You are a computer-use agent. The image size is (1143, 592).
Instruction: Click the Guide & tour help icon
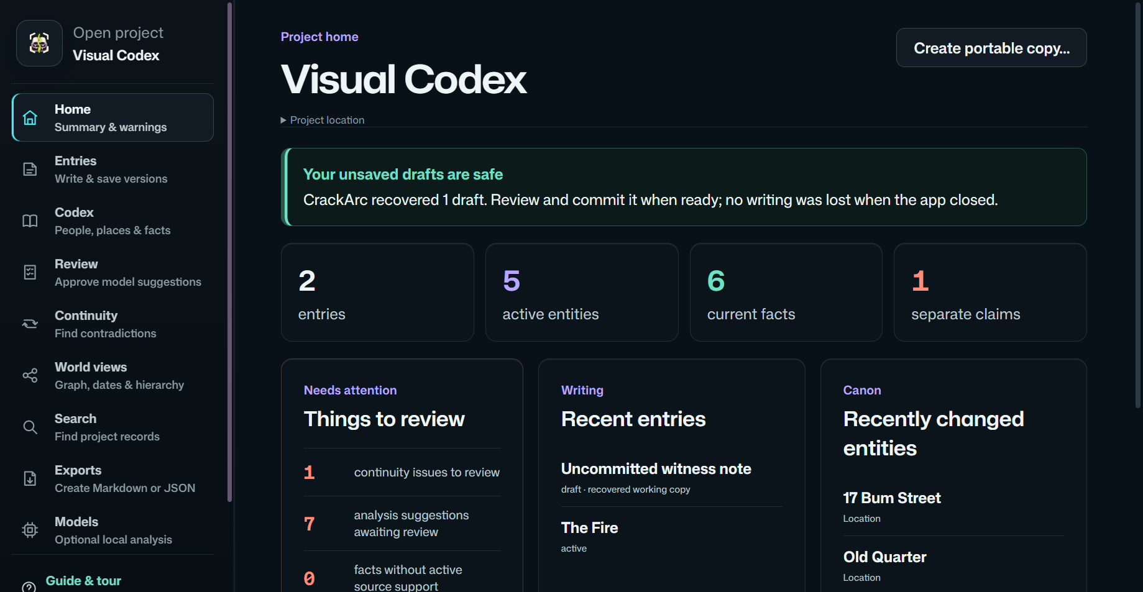tap(29, 586)
